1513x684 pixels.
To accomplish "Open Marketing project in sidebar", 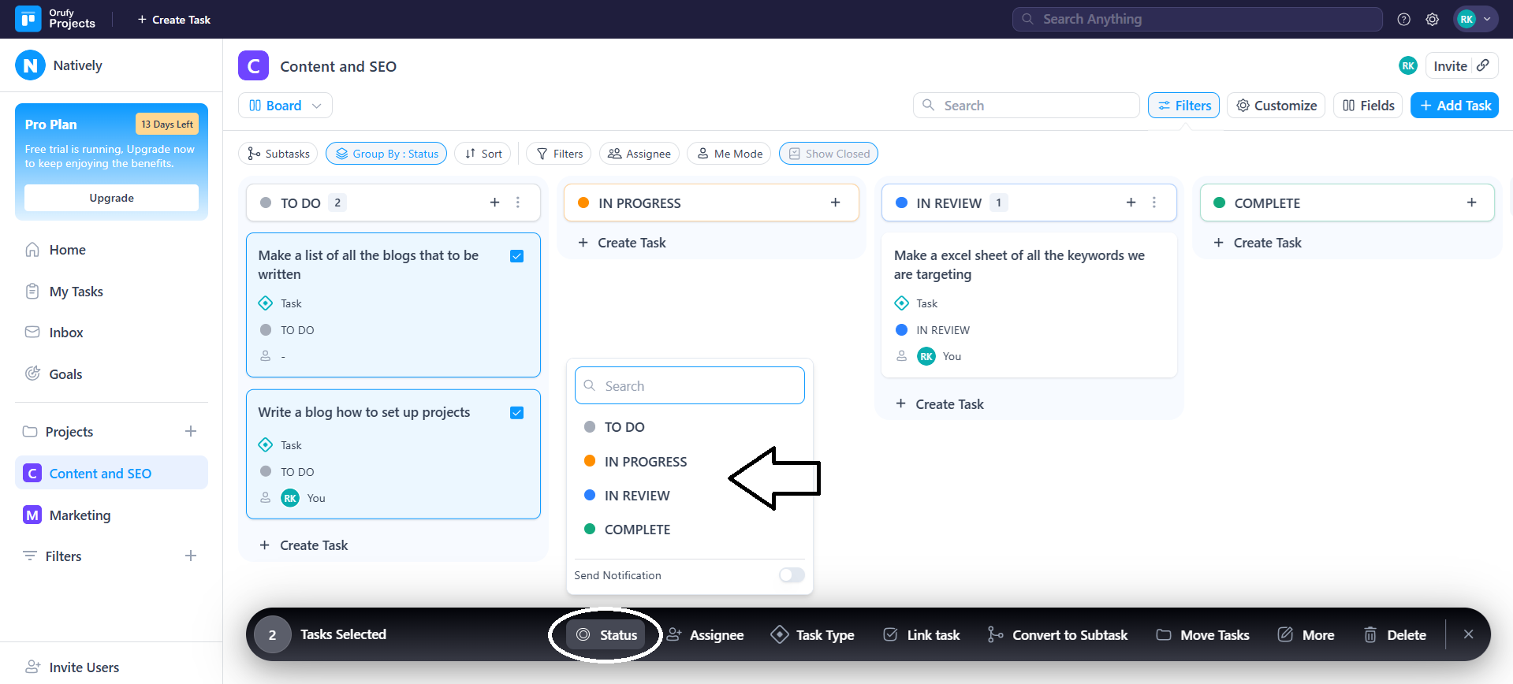I will pos(80,515).
